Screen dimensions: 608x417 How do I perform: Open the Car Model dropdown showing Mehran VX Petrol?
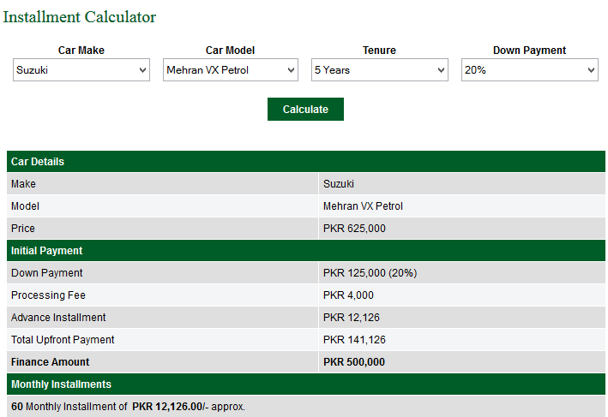tap(231, 69)
